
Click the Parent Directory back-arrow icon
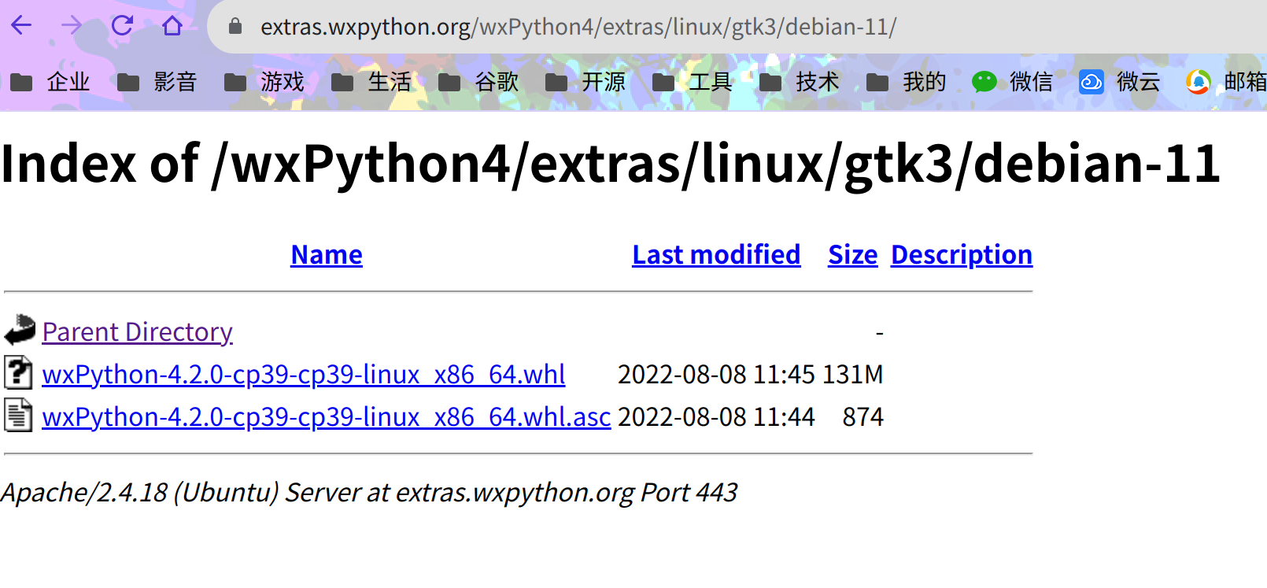coord(20,330)
